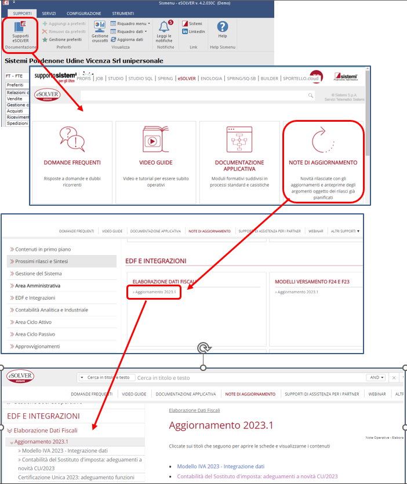Click Aggiornamento 2023.1 under Modelli Versamento F24
The image size is (407, 484).
coord(297,292)
